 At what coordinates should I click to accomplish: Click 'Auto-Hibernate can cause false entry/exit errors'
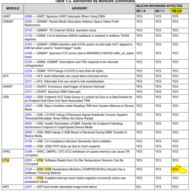76,76
